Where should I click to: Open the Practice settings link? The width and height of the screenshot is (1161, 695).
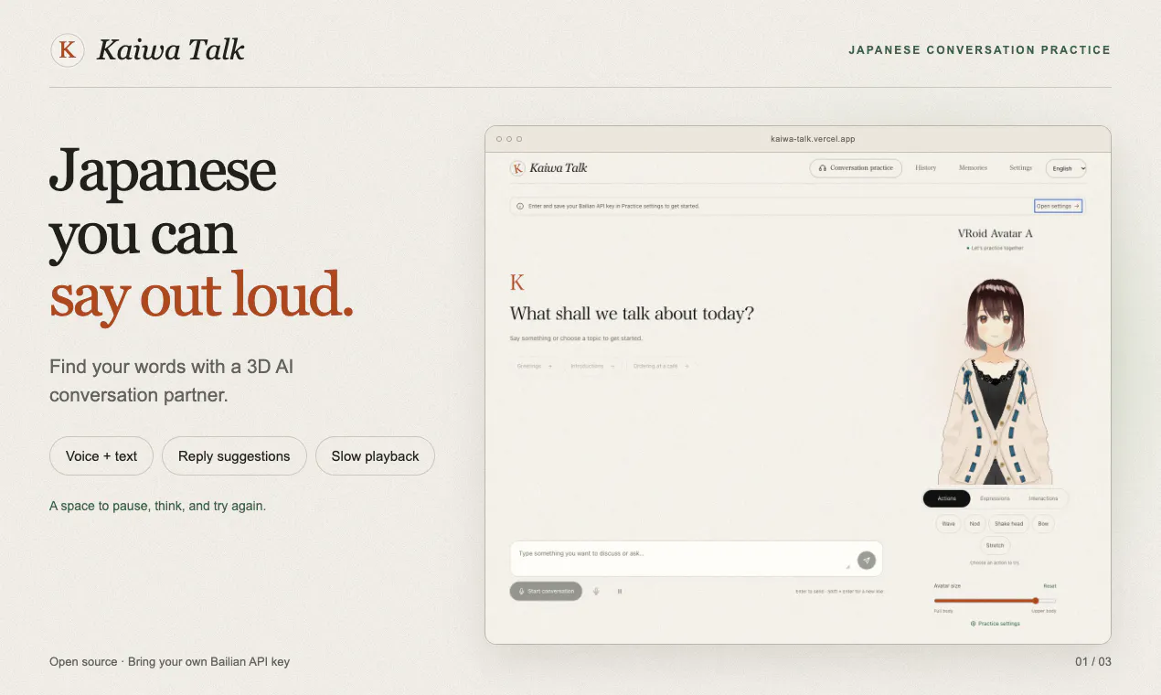point(995,624)
